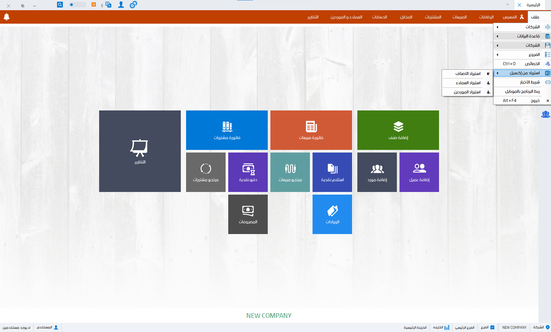Select استيراد الموردين from the import submenu
This screenshot has width=551, height=332.
467,92
